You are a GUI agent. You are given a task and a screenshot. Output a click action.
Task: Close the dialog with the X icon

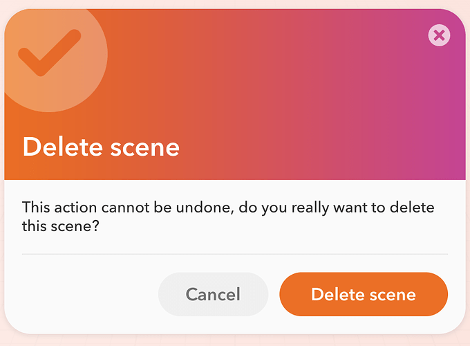[439, 35]
